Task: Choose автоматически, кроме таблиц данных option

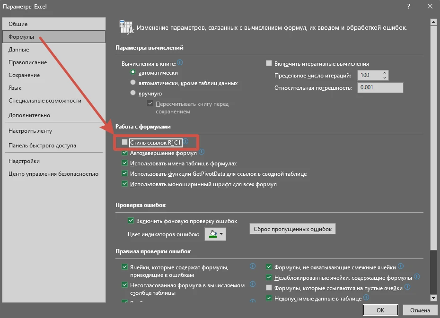Action: pos(133,82)
